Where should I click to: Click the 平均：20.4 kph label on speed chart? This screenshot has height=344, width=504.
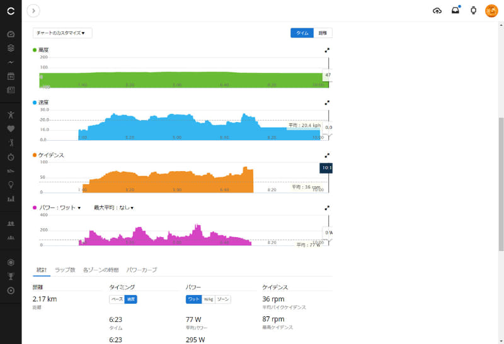[304, 125]
